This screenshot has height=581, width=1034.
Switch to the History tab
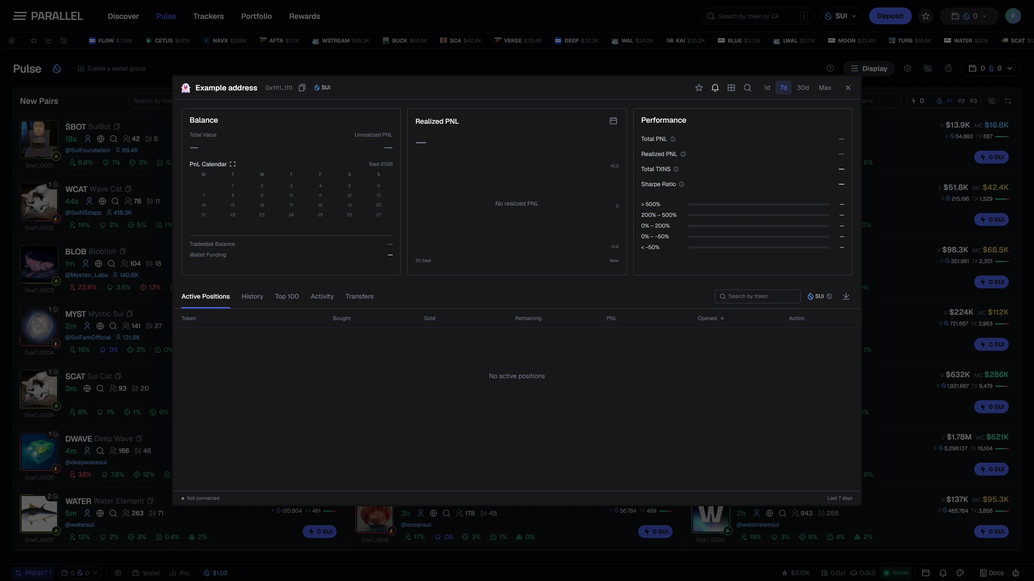pos(253,296)
